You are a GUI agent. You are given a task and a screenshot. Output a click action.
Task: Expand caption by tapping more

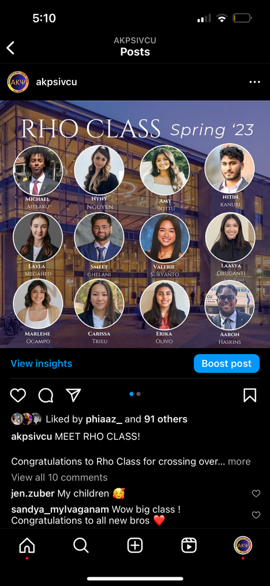click(239, 462)
